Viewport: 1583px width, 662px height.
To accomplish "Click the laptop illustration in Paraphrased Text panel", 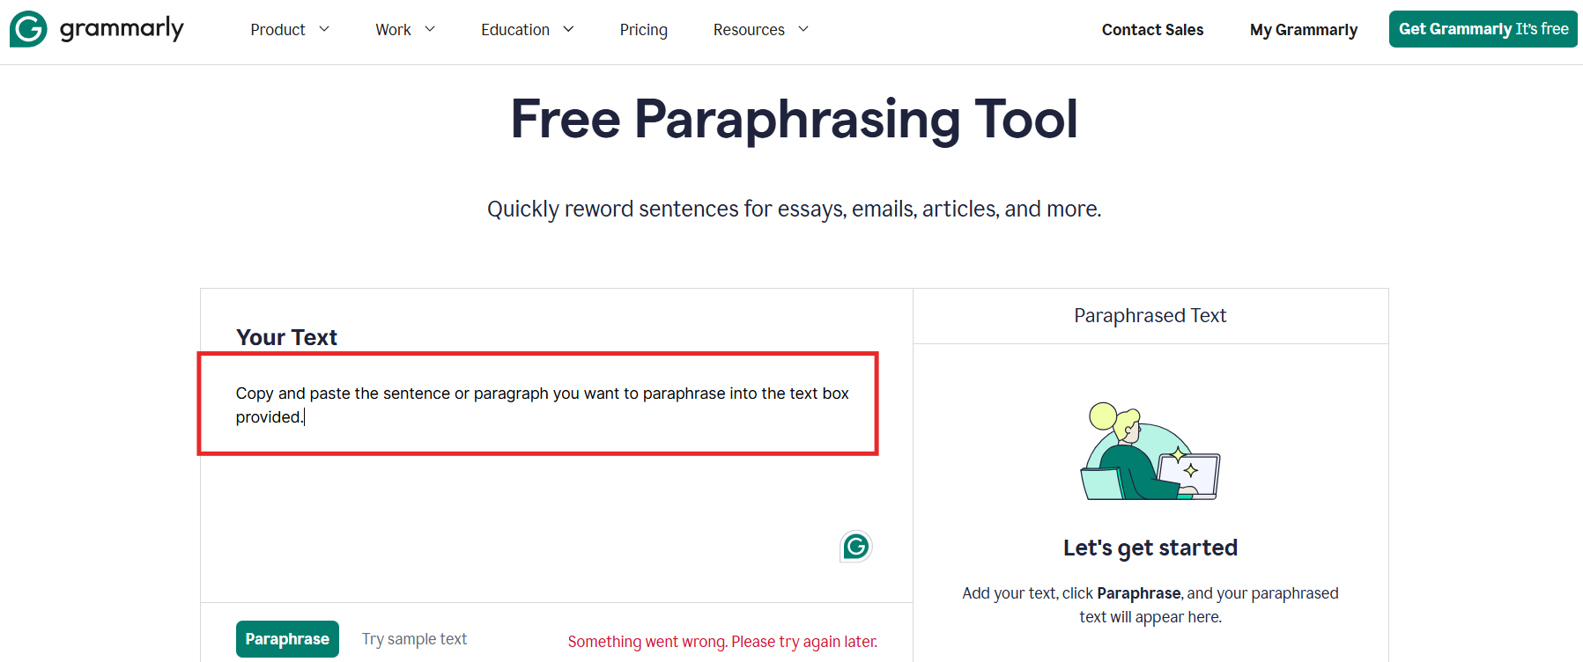I will tap(1191, 474).
